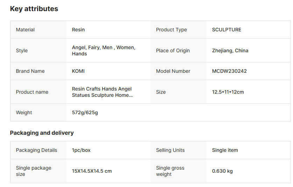This screenshot has width=293, height=187.
Task: Select the Resin material value
Action: [x=78, y=30]
